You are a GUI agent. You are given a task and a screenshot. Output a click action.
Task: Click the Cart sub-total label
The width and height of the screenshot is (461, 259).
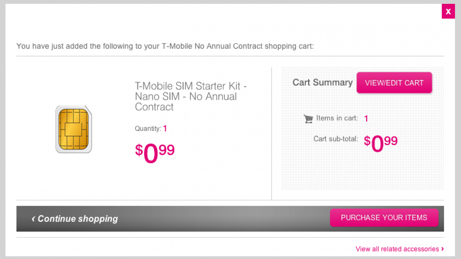(336, 139)
